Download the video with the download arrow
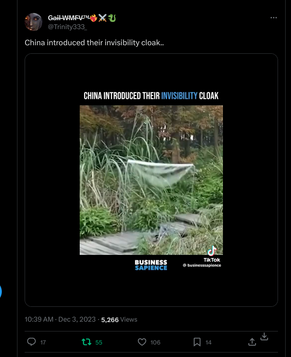The width and height of the screenshot is (291, 357). (264, 336)
